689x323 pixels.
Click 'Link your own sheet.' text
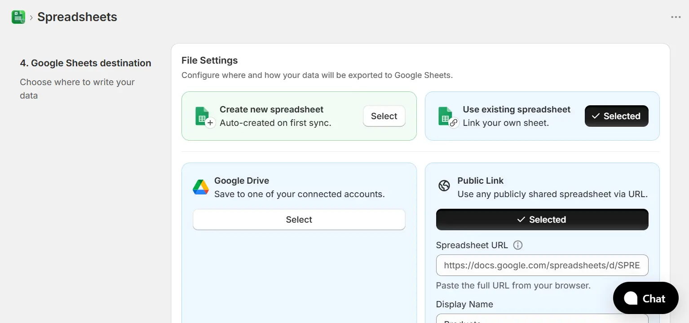click(x=506, y=123)
